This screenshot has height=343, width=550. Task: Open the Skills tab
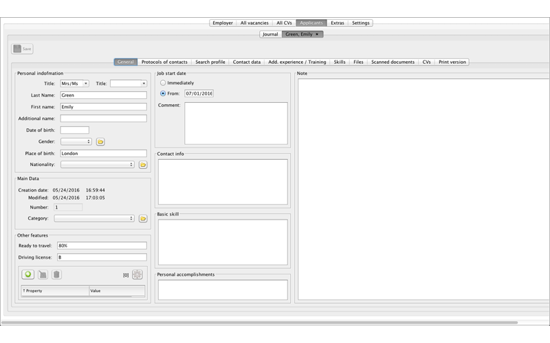pos(340,62)
